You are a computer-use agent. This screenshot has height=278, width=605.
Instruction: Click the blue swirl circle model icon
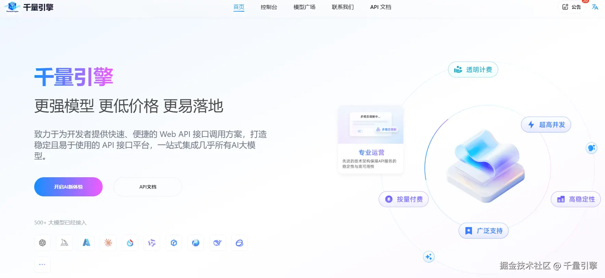coord(196,243)
